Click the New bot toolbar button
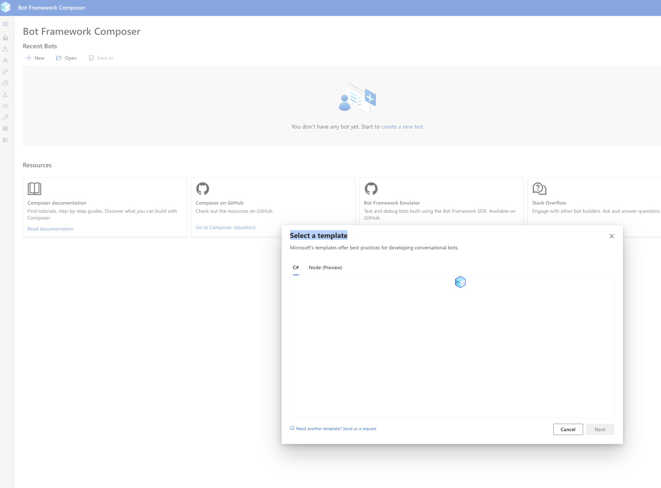 (x=35, y=58)
